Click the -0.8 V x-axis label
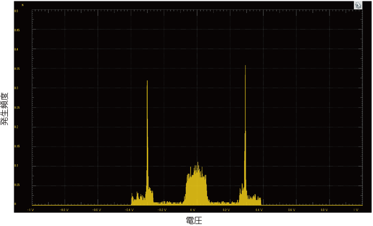The image size is (373, 226). pyautogui.click(x=64, y=210)
